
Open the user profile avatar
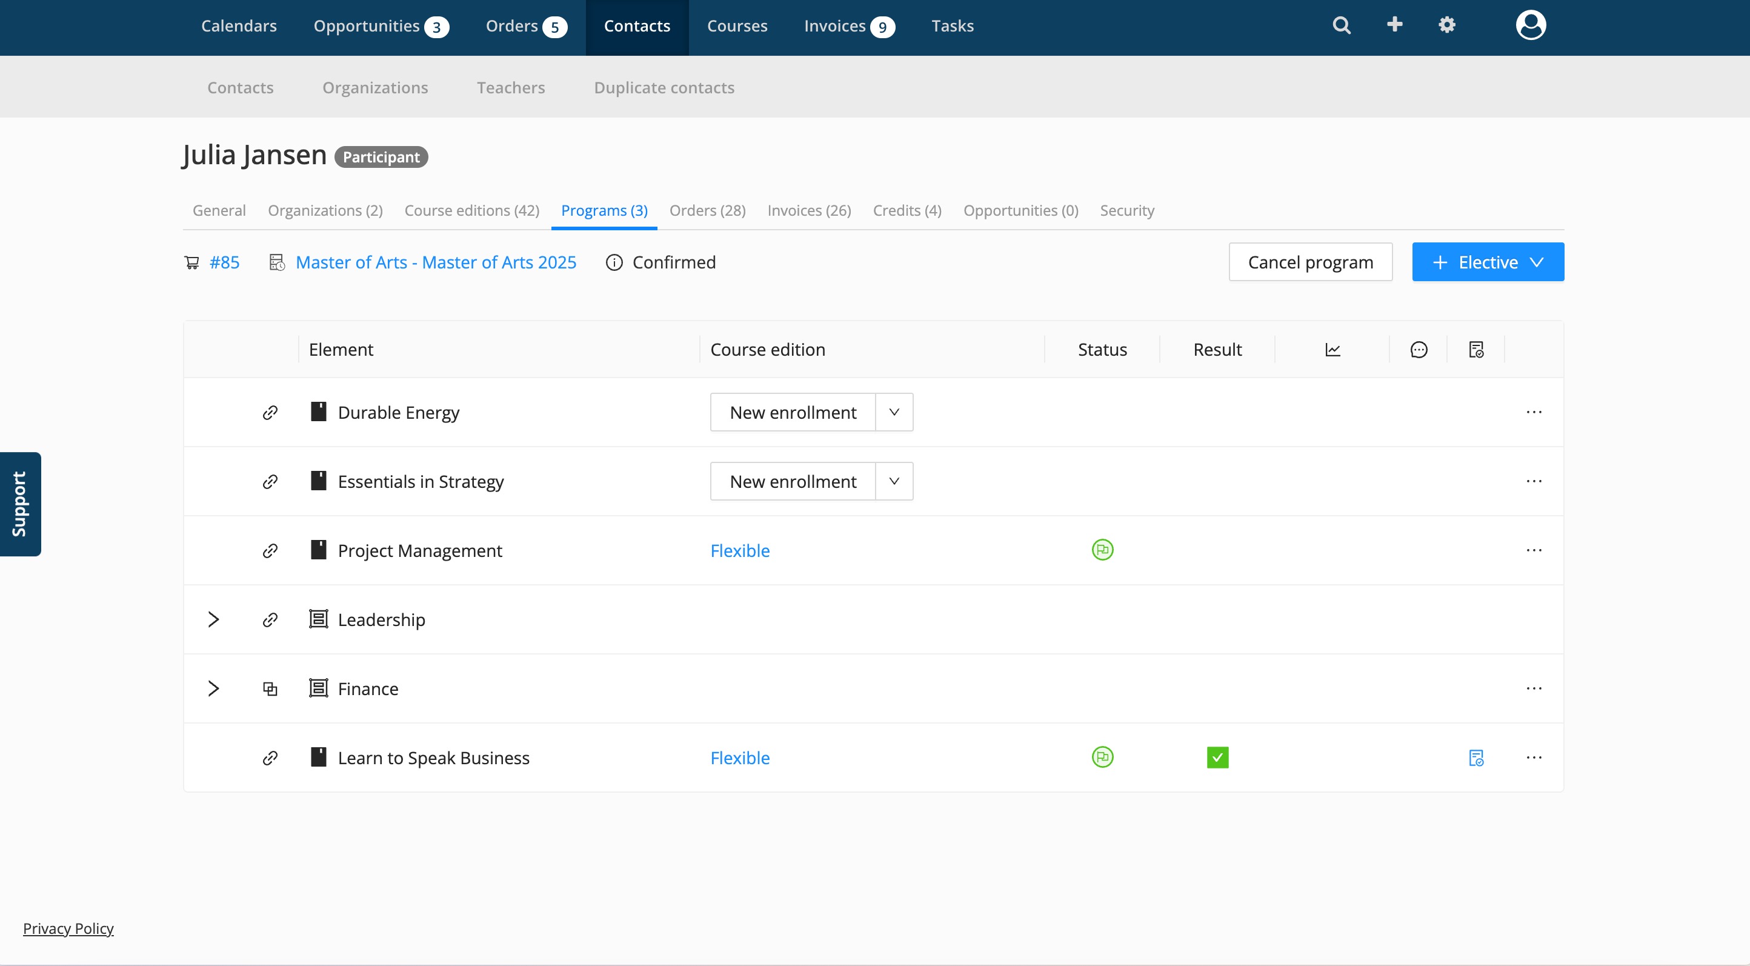point(1530,26)
